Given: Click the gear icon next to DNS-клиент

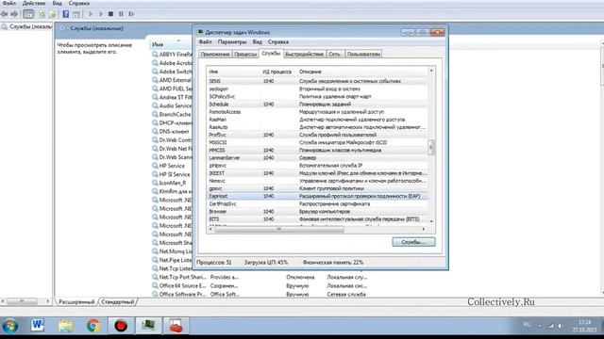Looking at the screenshot, I should [155, 132].
